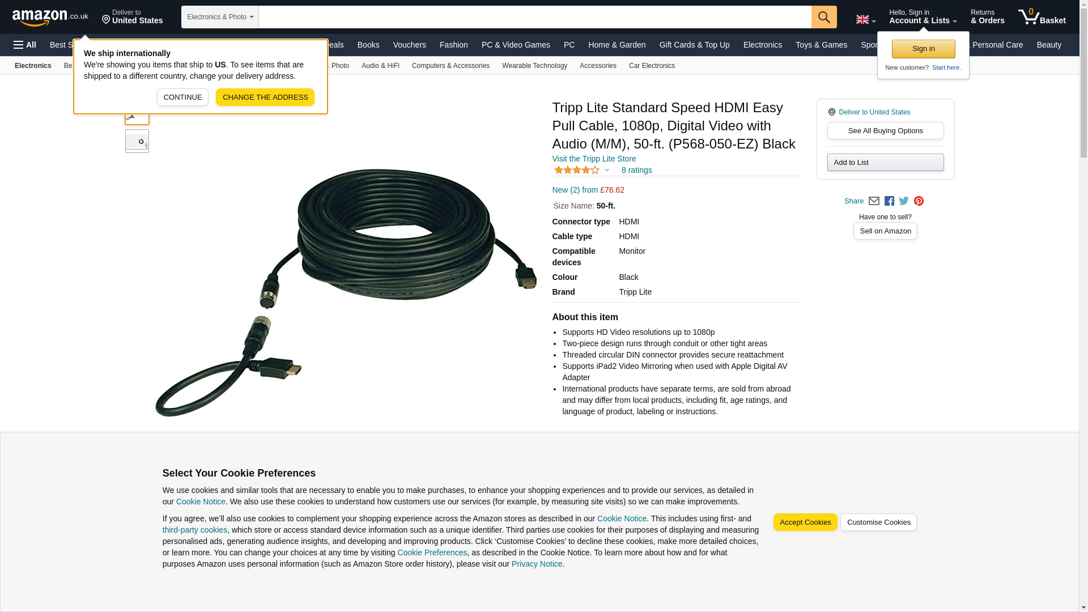This screenshot has width=1088, height=612.
Task: Share product on Twitter
Action: pyautogui.click(x=904, y=201)
